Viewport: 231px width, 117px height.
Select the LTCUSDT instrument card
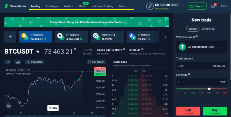click(143, 37)
